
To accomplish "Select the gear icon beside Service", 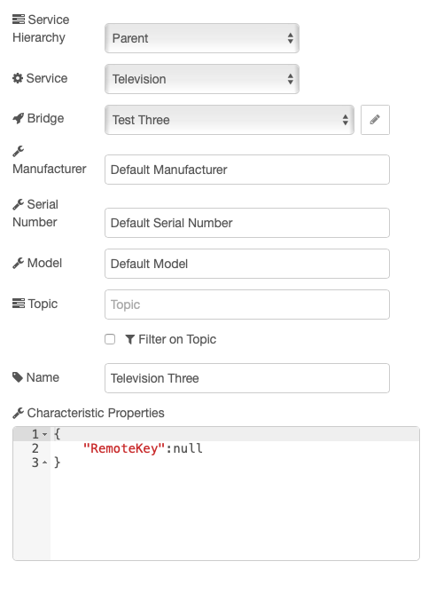I will 18,78.
